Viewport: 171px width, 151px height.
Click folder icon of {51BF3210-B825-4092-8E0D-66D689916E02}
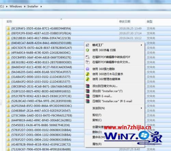pyautogui.click(x=8, y=91)
